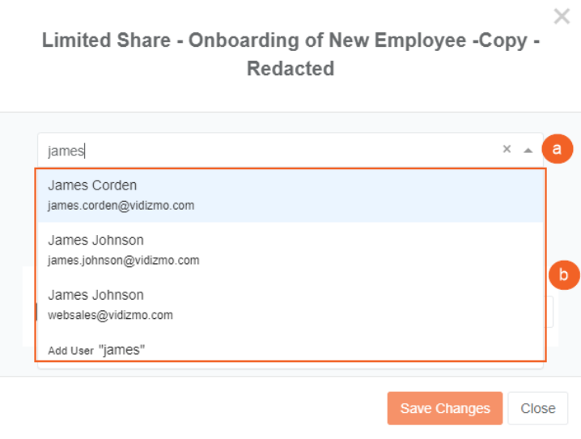Pick James Johnson with the websales email

(290, 305)
